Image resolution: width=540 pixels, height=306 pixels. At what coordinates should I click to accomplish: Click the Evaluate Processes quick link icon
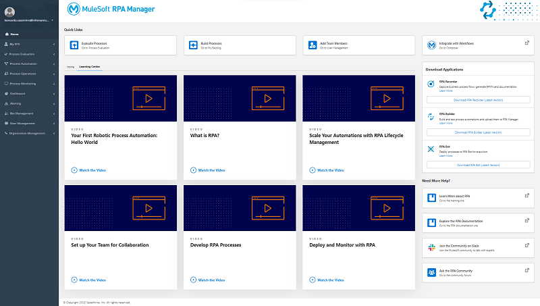pos(75,45)
